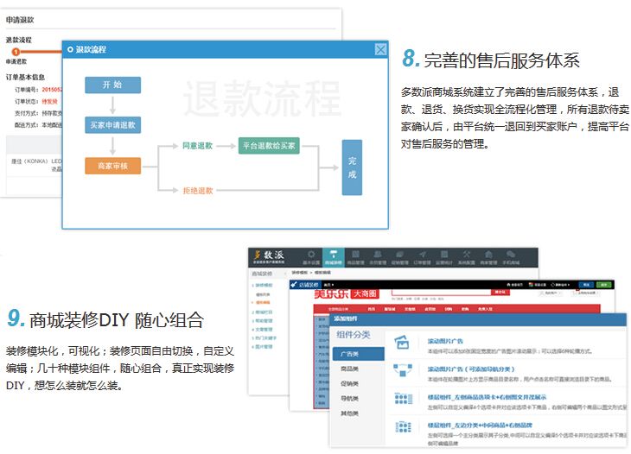Click the 美乐乐 store logo
631x454 pixels.
[331, 293]
